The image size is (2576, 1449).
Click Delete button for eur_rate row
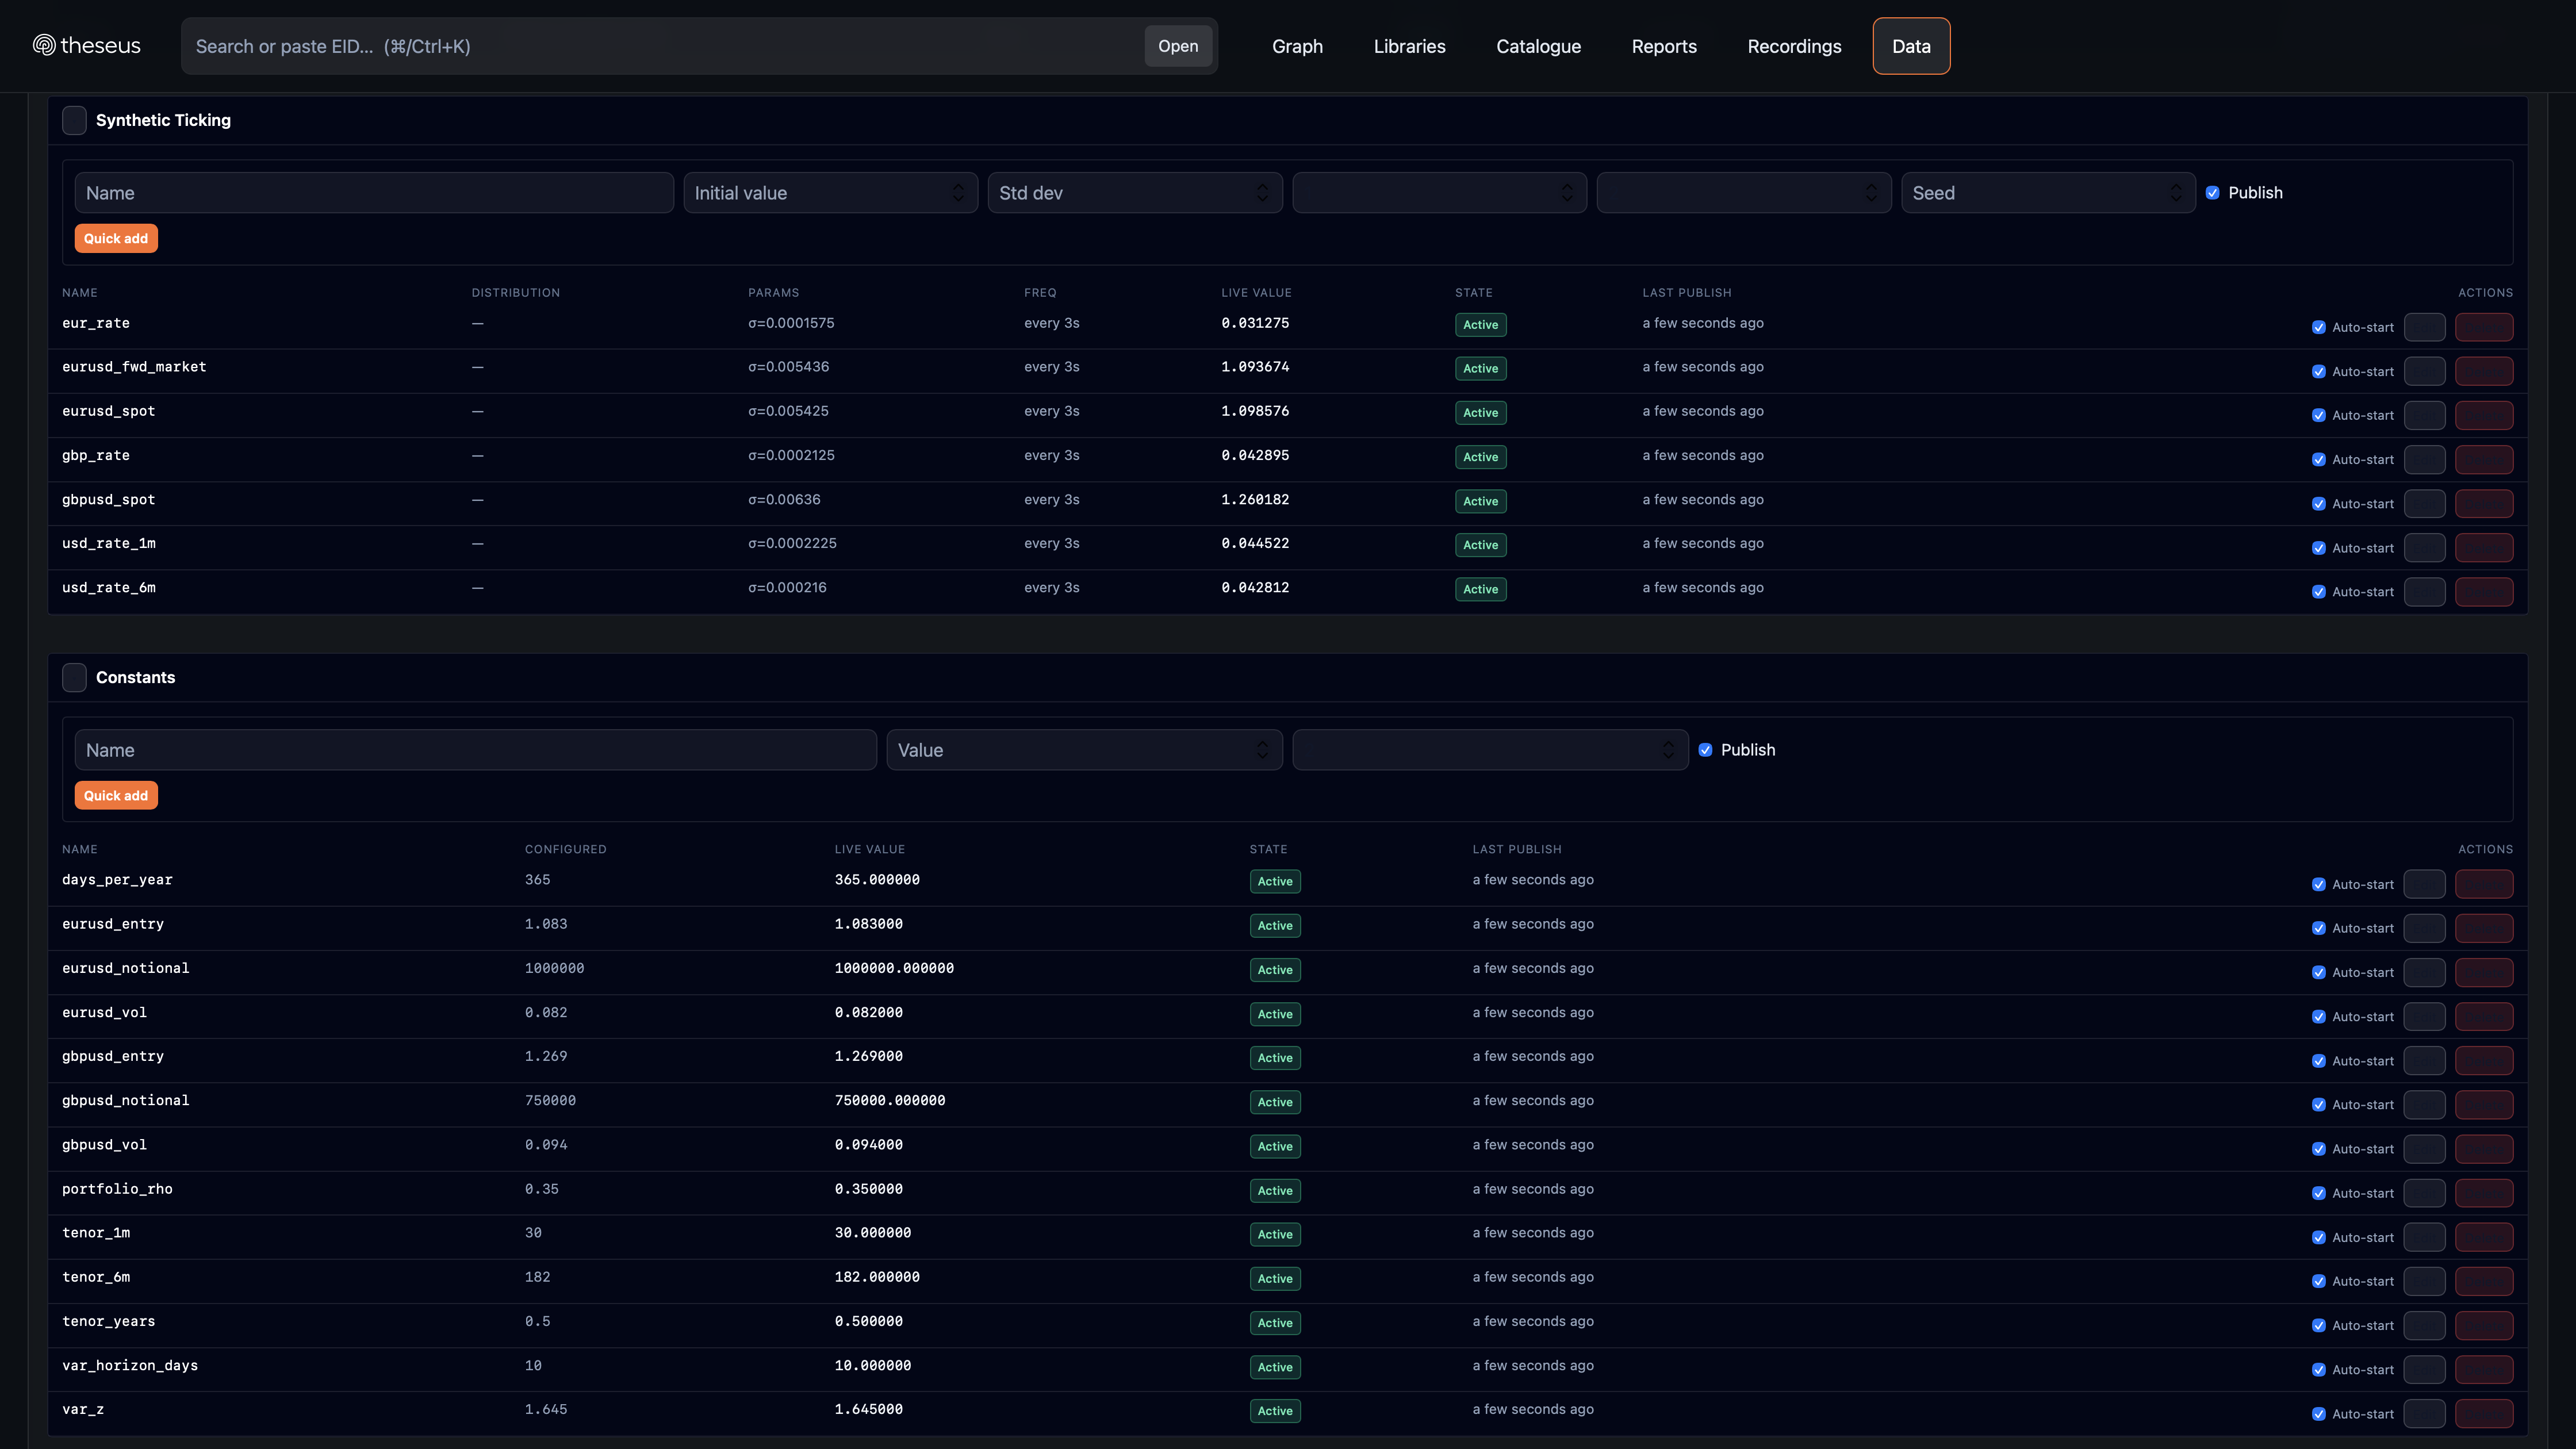point(2484,327)
